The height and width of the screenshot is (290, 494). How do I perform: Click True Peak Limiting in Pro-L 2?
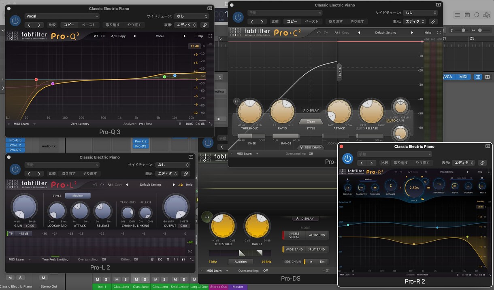coord(55,259)
